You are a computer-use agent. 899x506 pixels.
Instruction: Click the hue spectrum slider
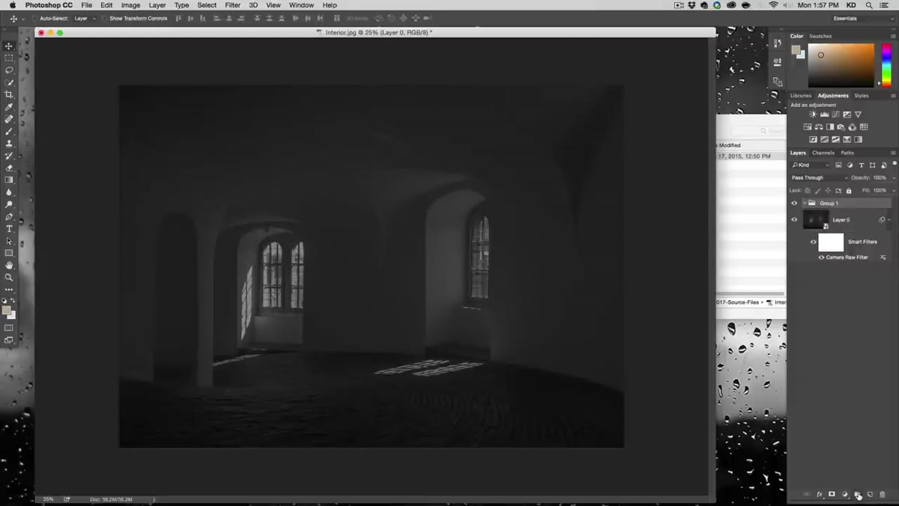[886, 65]
